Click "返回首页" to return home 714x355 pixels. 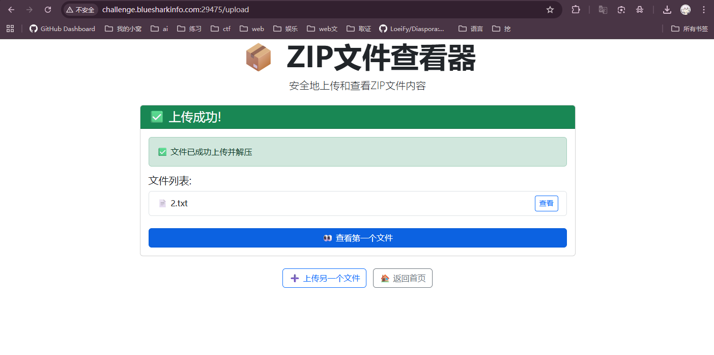tap(403, 278)
